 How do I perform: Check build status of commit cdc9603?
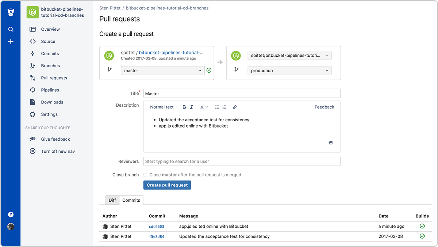click(422, 226)
